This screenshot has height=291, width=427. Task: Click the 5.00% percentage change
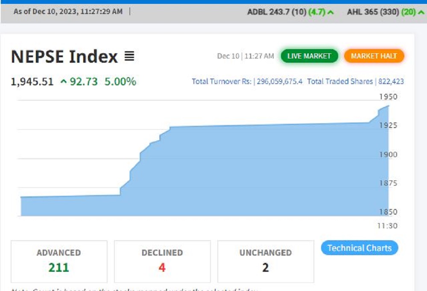120,81
